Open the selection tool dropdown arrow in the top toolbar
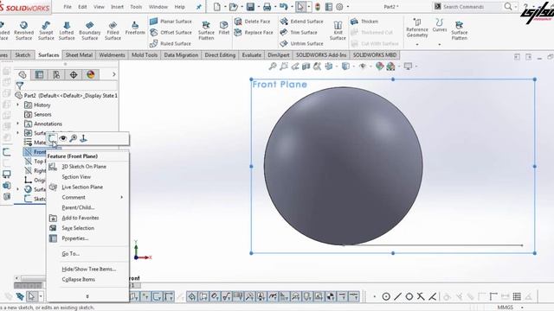The image size is (554, 311). 309,7
